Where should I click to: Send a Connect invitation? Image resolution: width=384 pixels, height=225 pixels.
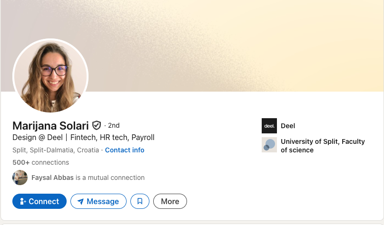[x=39, y=201]
